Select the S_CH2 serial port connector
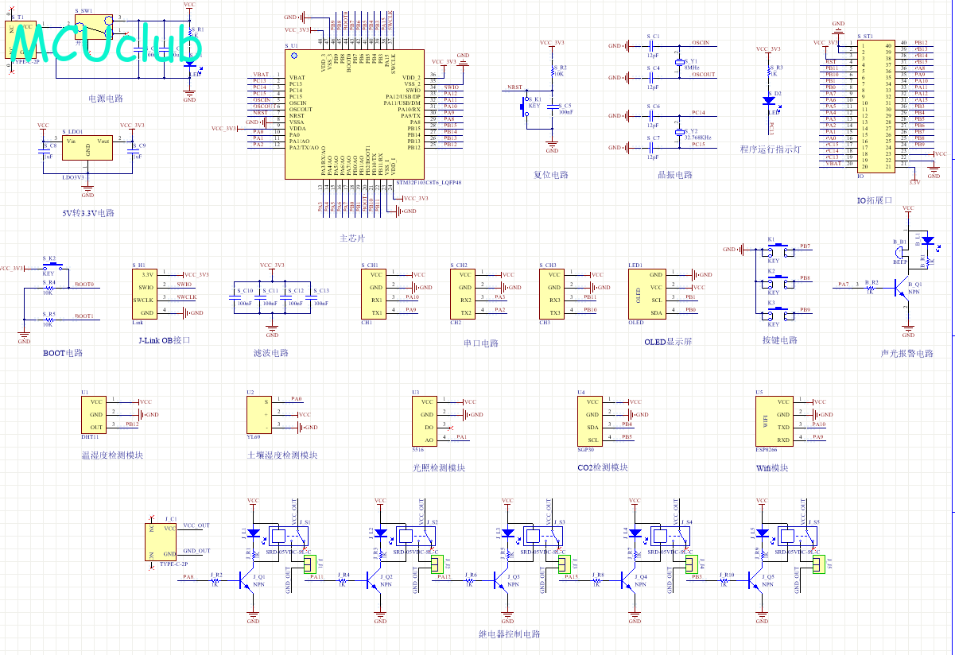The image size is (955, 655). (463, 293)
